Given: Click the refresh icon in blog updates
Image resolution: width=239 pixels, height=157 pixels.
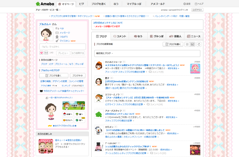Looking at the screenshot, I should tap(199, 44).
